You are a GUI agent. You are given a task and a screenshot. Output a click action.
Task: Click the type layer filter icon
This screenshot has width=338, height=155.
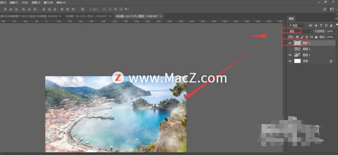[x=321, y=25]
